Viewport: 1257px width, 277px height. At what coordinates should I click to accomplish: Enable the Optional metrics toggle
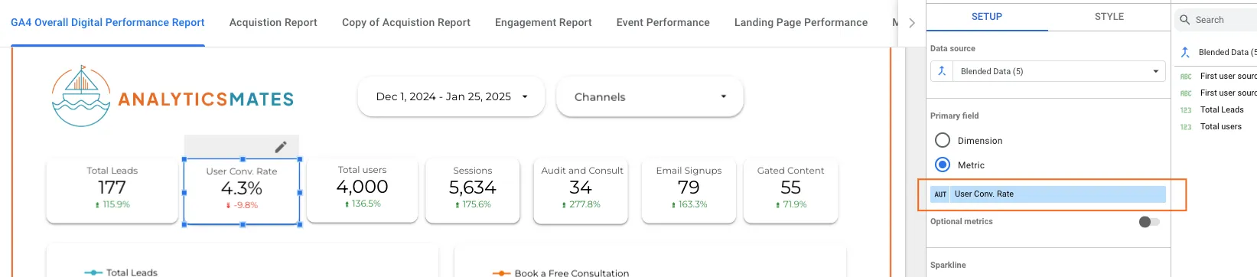1149,222
